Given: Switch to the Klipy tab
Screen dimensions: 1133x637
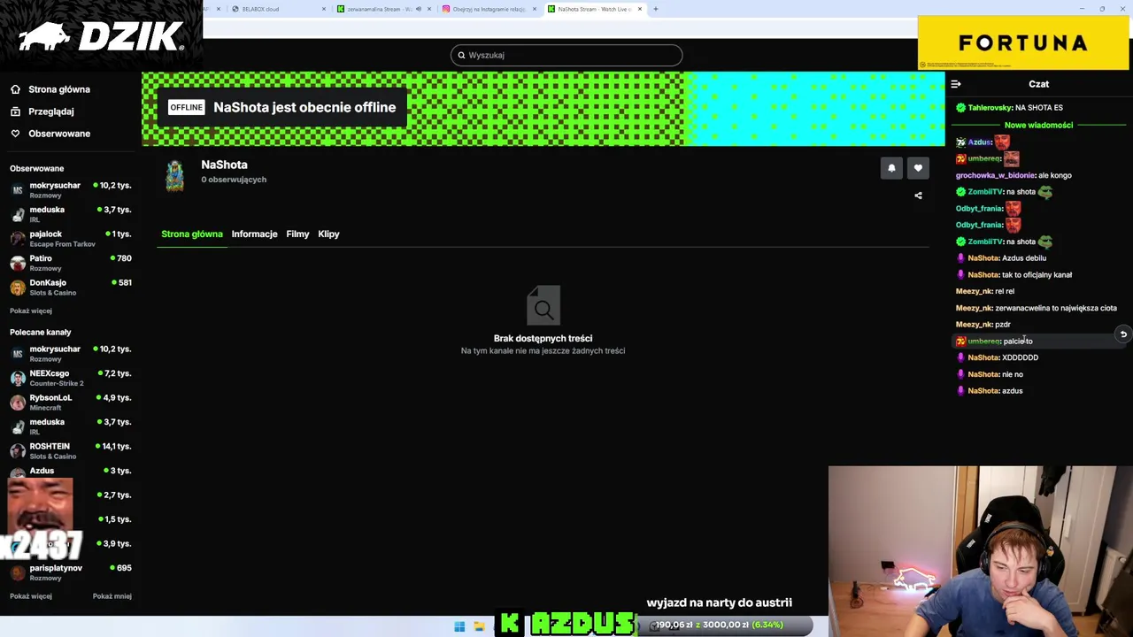Looking at the screenshot, I should point(328,234).
